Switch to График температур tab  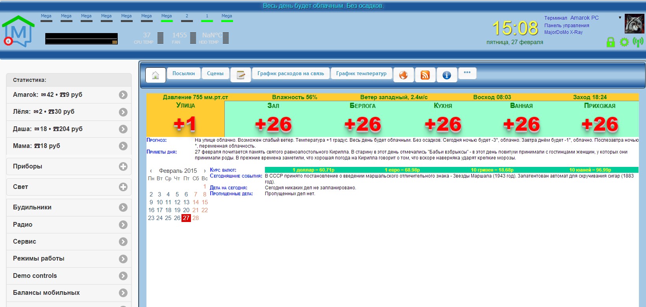point(361,74)
